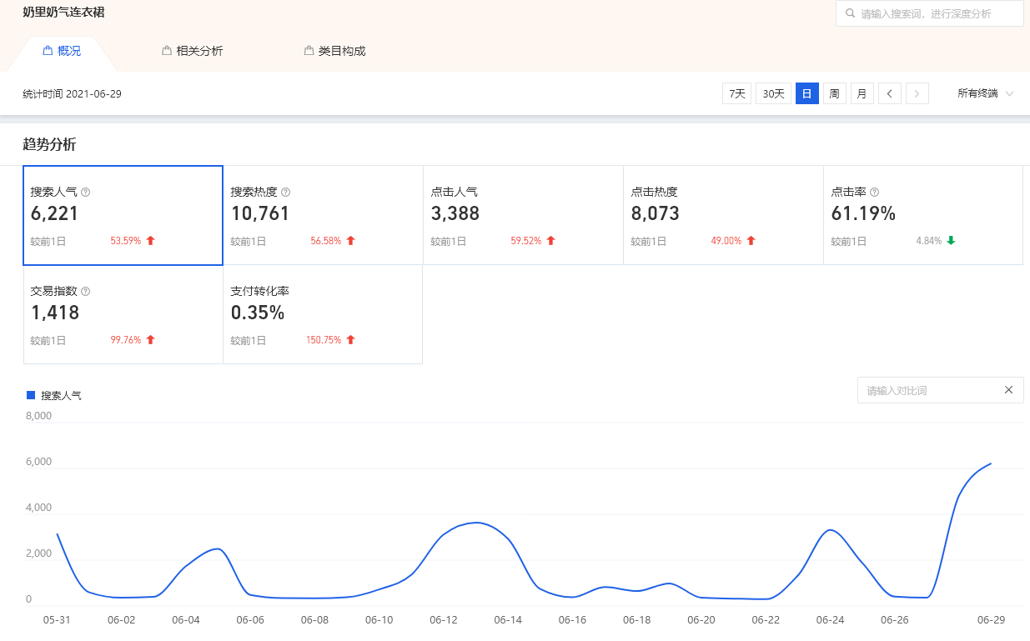The height and width of the screenshot is (641, 1030).
Task: Click the 8,000 y-axis label
Action: click(39, 416)
